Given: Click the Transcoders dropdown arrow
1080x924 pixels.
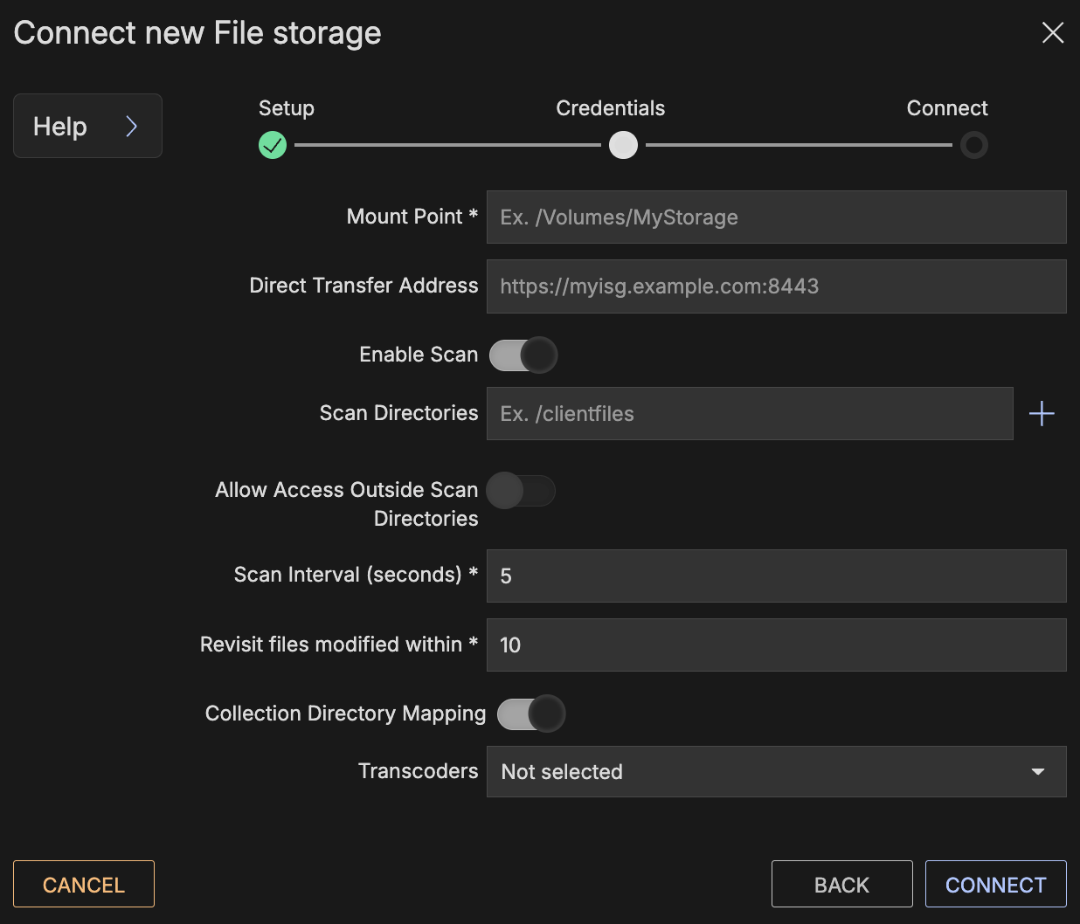Looking at the screenshot, I should pyautogui.click(x=1037, y=772).
